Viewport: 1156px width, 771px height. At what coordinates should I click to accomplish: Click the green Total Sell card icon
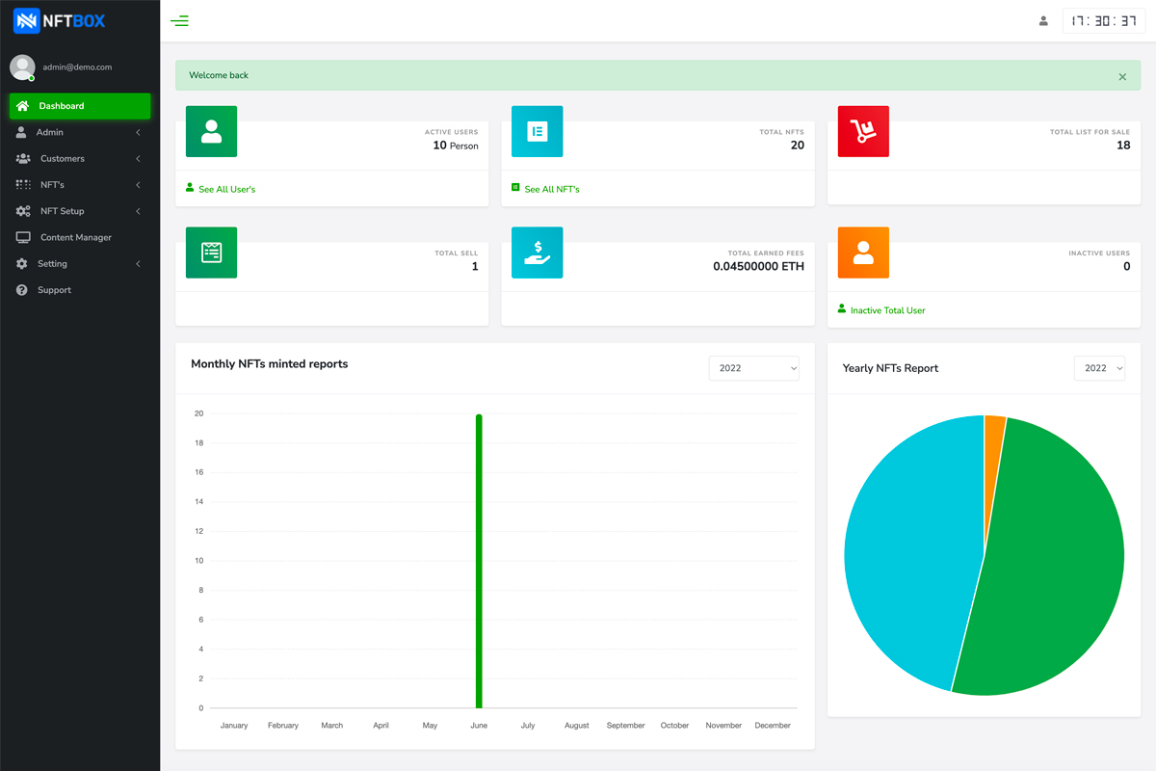click(x=211, y=253)
